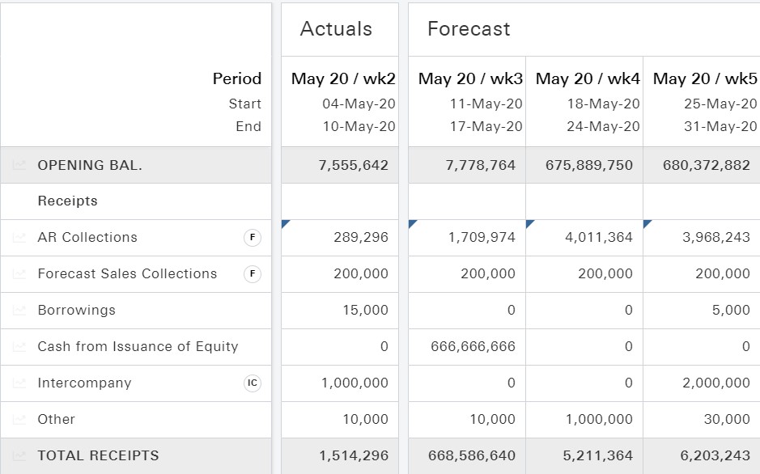Click the May 20 / wk3 column header
Viewport: 760px width, 474px height.
tap(469, 78)
